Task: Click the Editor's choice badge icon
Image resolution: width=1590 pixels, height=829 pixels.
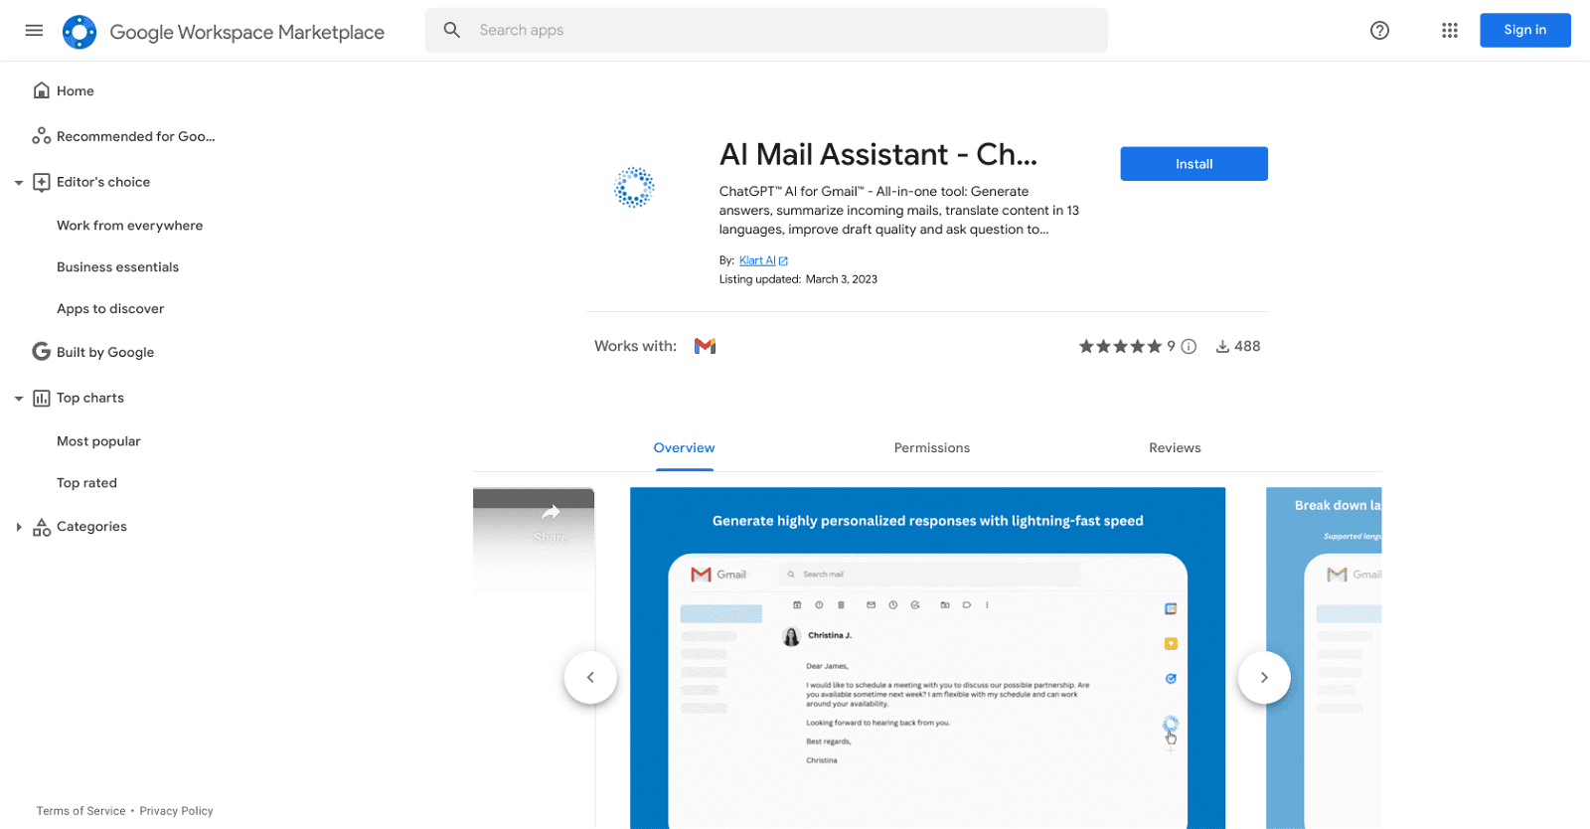Action: 42,182
